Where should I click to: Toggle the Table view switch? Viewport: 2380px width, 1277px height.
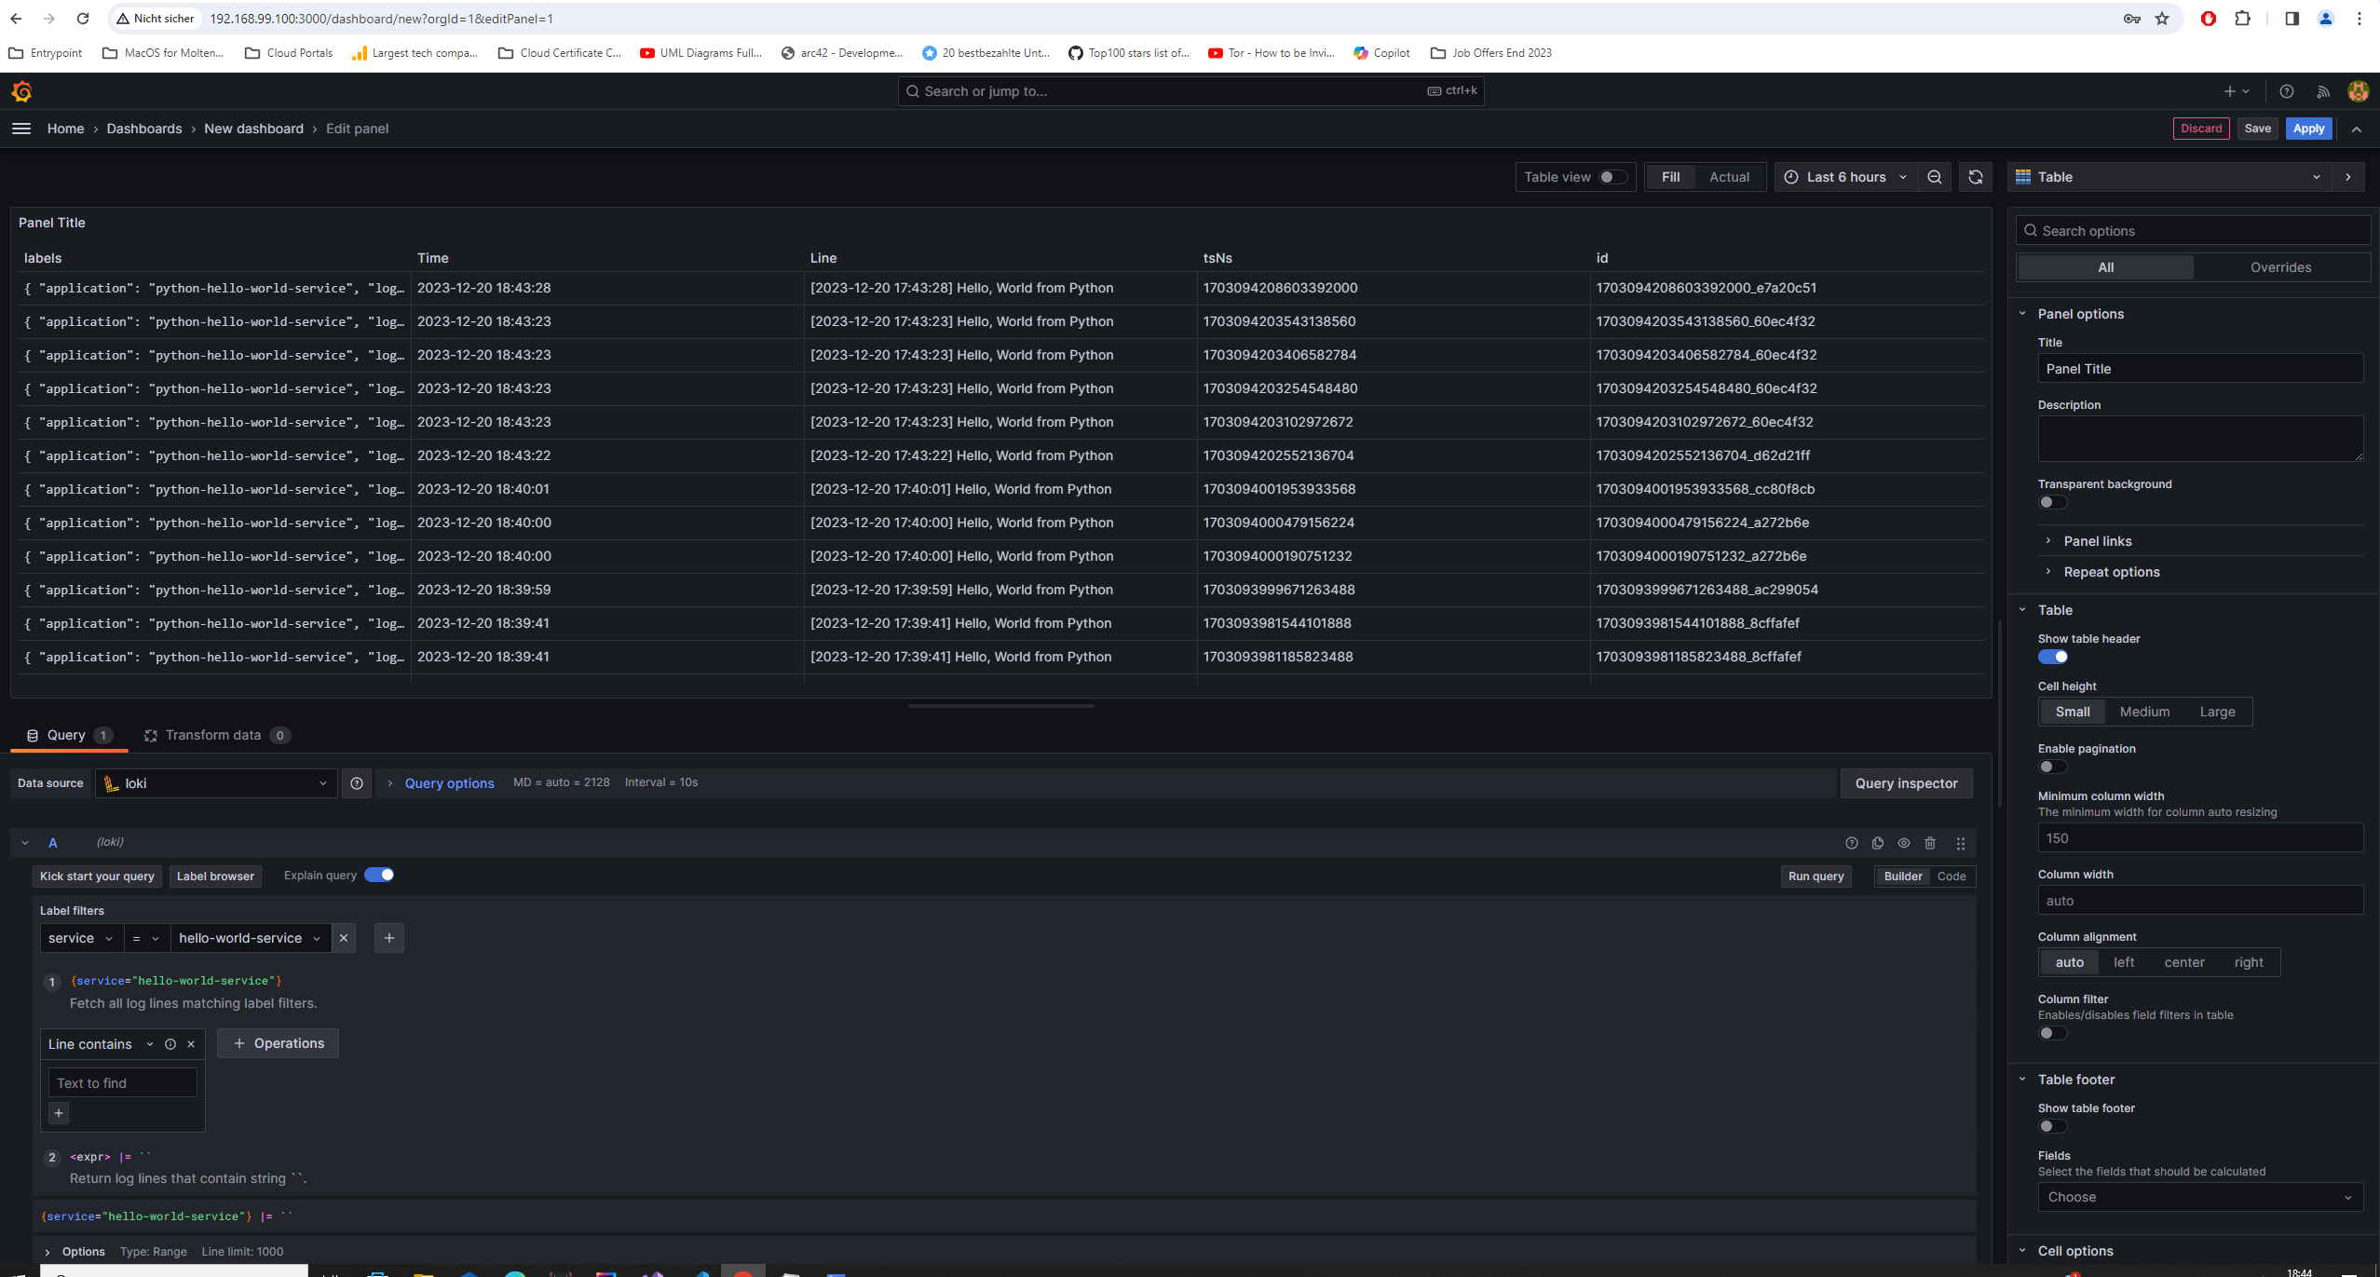click(1612, 177)
